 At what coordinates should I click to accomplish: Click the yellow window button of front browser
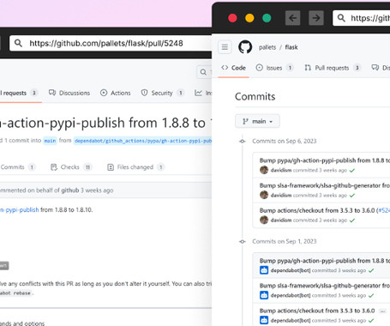pos(249,18)
